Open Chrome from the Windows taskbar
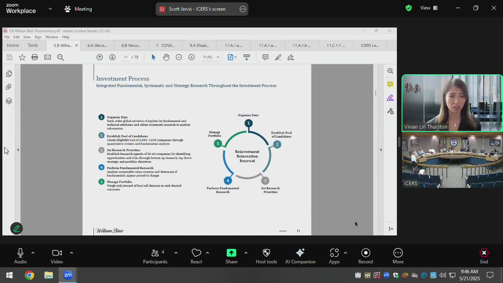Screen dimensions: 503x283 (x=29, y=275)
